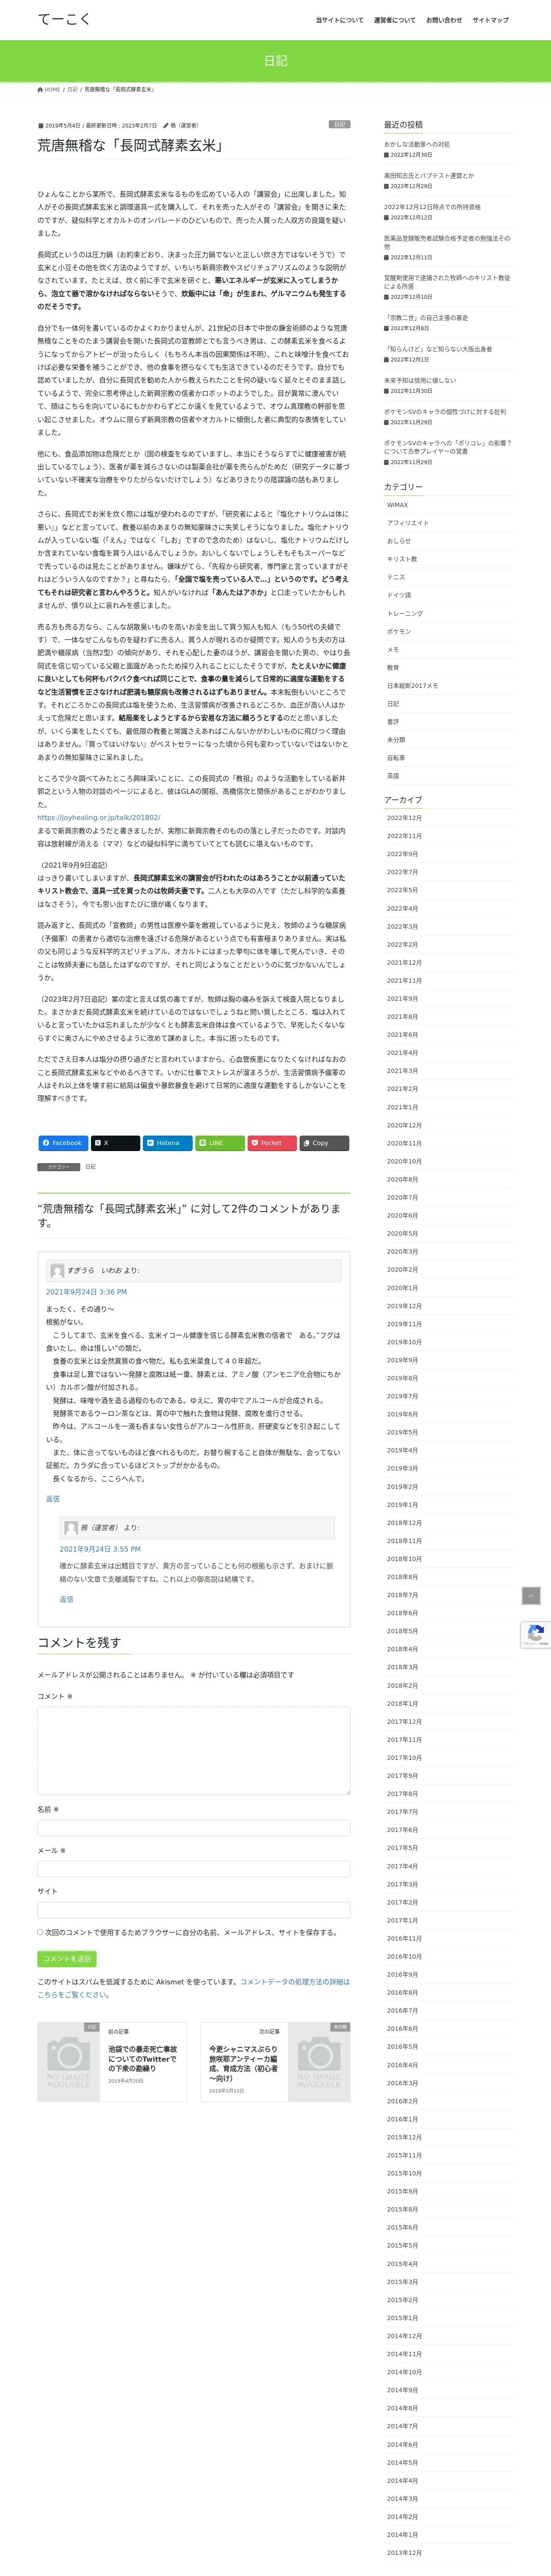The height and width of the screenshot is (2576, 551).
Task: Click avatar of commenter すぎうら いわお
Action: tap(58, 1270)
